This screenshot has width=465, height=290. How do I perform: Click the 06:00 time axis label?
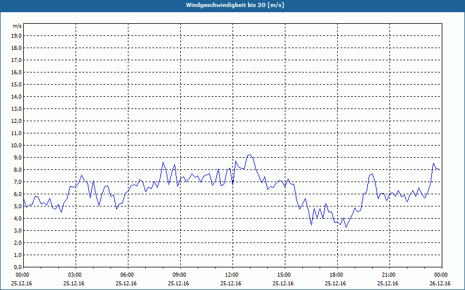pyautogui.click(x=128, y=275)
